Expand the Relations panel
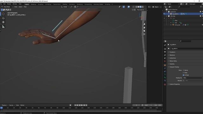The width and height of the screenshot is (203, 114). (172, 55)
